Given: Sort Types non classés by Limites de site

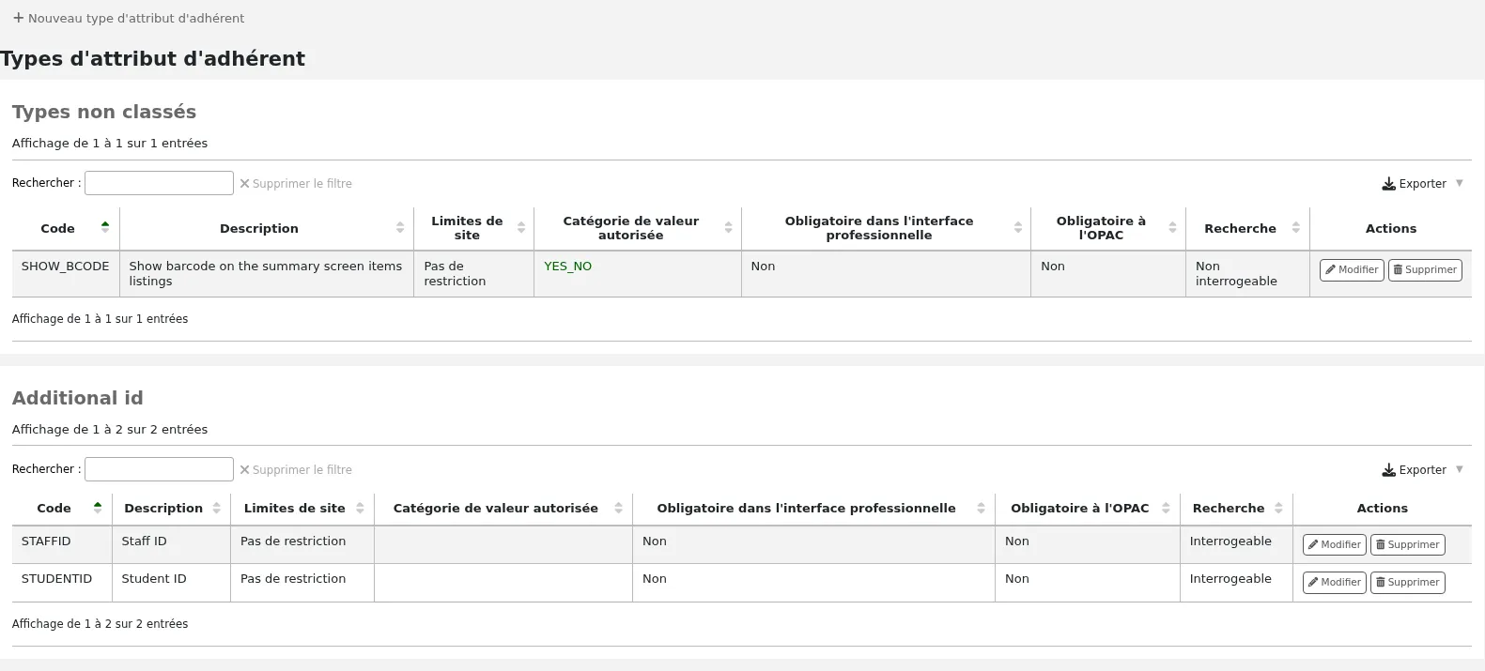Looking at the screenshot, I should [x=474, y=228].
